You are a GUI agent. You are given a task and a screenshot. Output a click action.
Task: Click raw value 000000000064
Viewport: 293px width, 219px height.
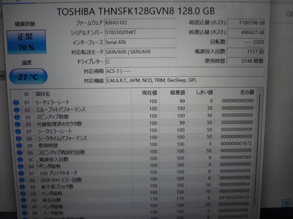(x=234, y=184)
